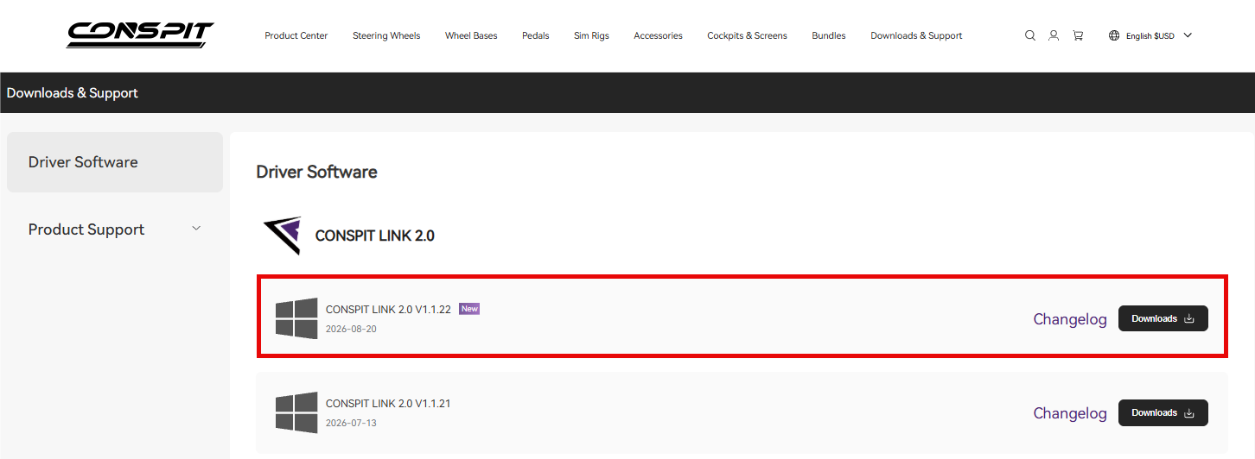Click the Downloads & Support banner title

[73, 92]
